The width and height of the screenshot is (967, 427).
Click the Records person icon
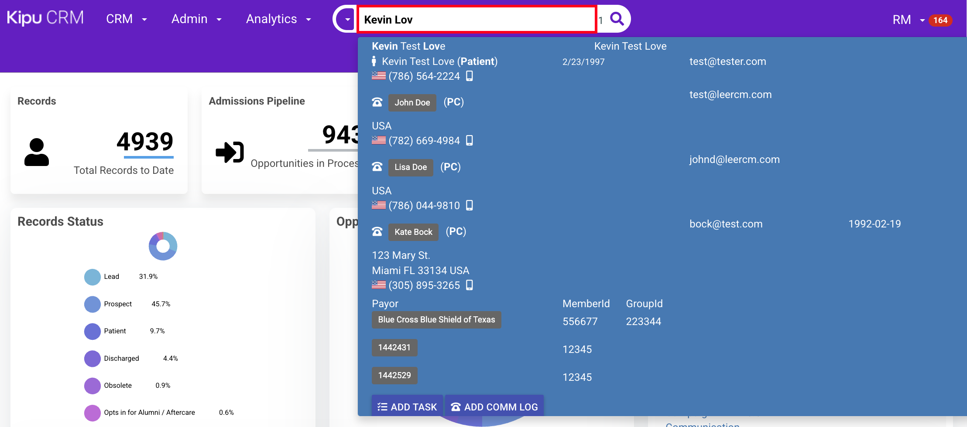tap(37, 152)
